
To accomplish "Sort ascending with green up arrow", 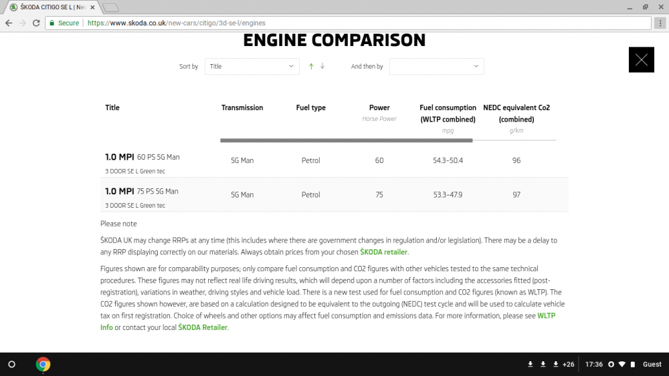I will tap(311, 66).
